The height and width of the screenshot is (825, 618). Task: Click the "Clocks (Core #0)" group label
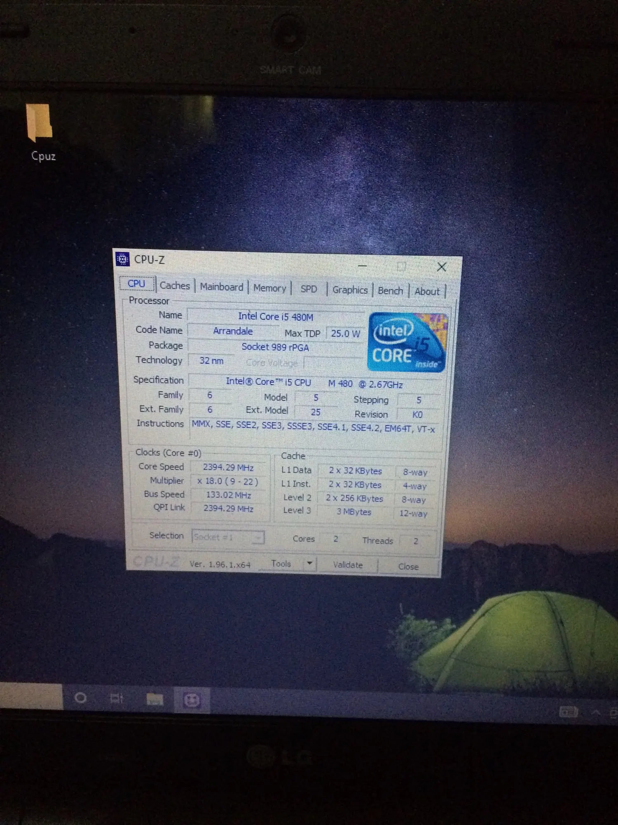(x=168, y=453)
